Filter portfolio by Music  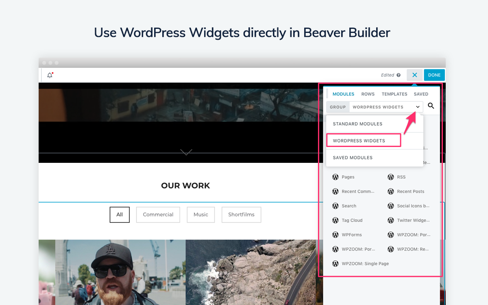tap(201, 214)
